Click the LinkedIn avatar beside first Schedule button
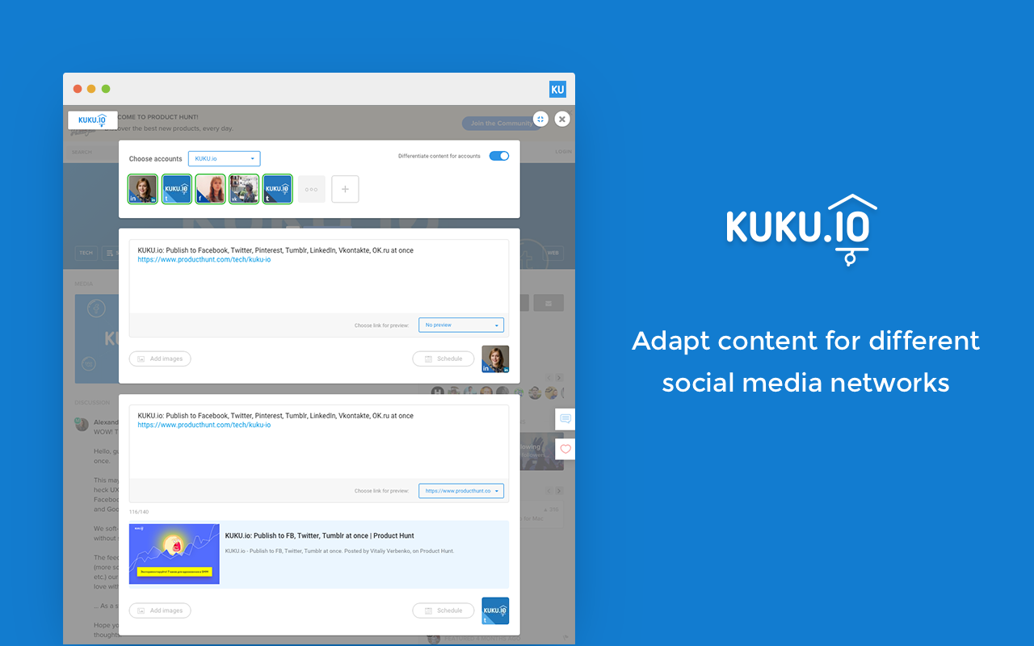The height and width of the screenshot is (646, 1034). (495, 359)
